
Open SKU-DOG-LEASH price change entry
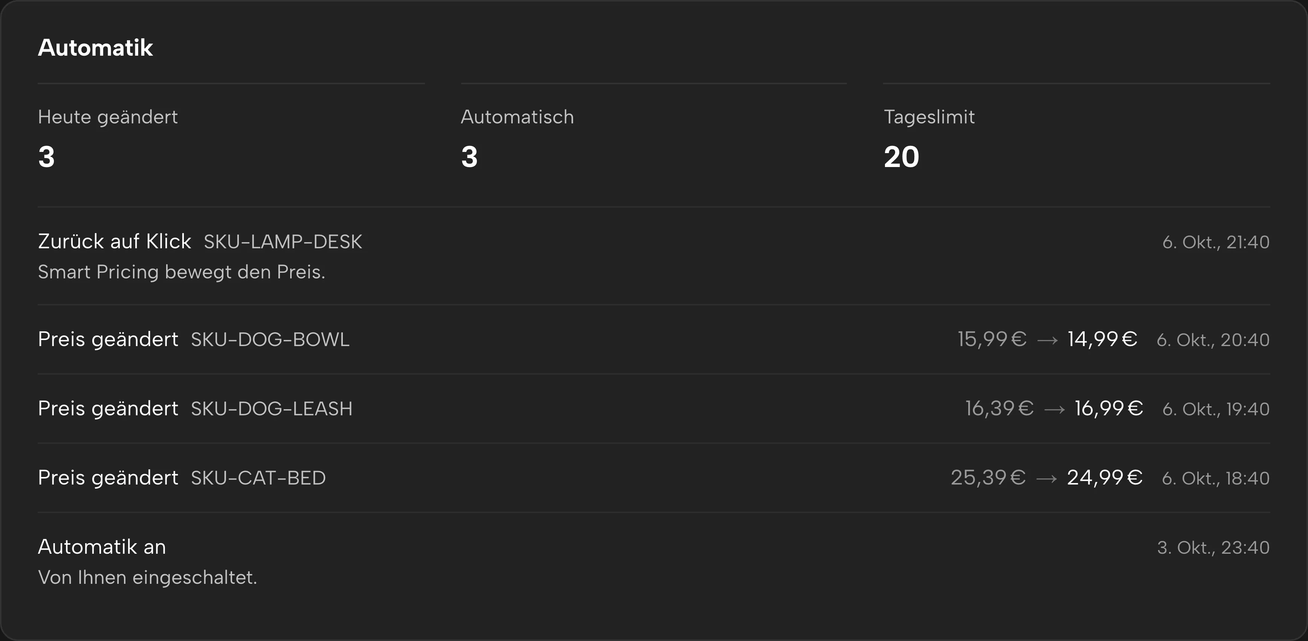(x=654, y=409)
